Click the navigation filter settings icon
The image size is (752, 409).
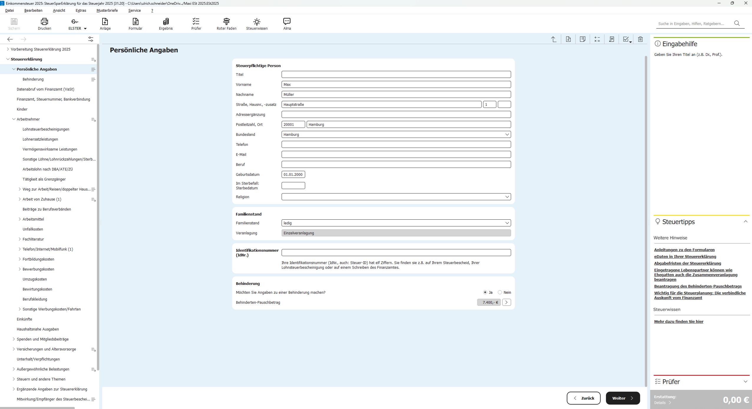tap(91, 39)
